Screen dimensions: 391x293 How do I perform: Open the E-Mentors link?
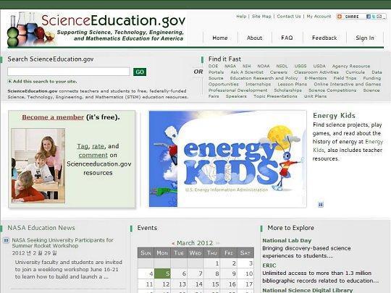click(x=316, y=78)
